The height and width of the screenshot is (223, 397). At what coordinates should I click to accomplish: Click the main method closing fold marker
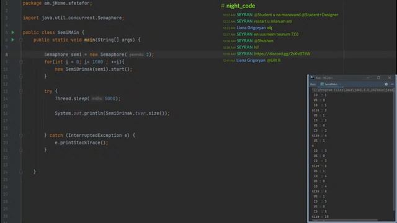click(x=21, y=172)
